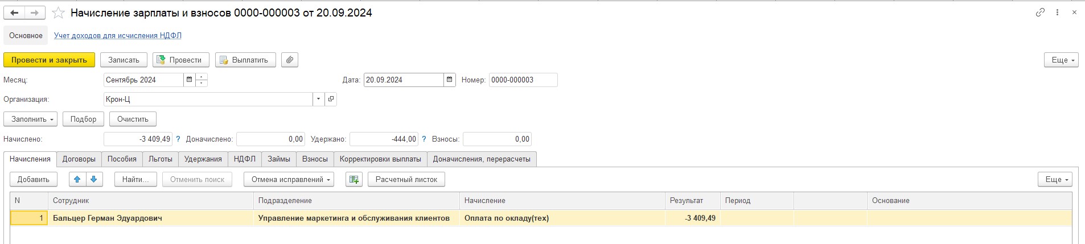
Task: Post document with Провести button
Action: point(181,60)
